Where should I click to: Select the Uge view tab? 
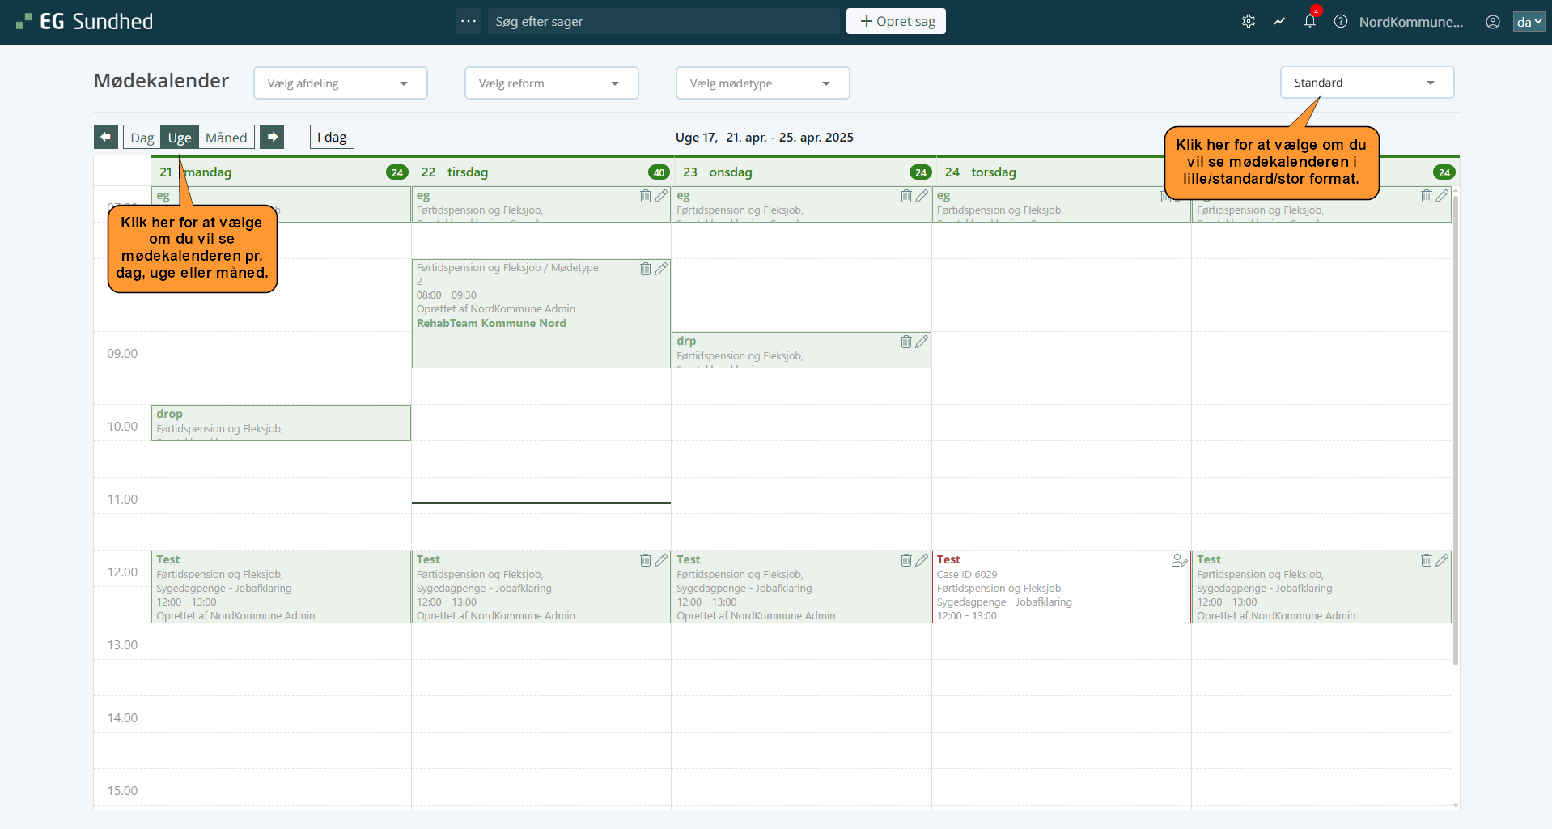(x=180, y=138)
